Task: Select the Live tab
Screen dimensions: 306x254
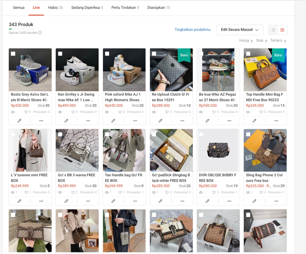Action: (x=36, y=8)
